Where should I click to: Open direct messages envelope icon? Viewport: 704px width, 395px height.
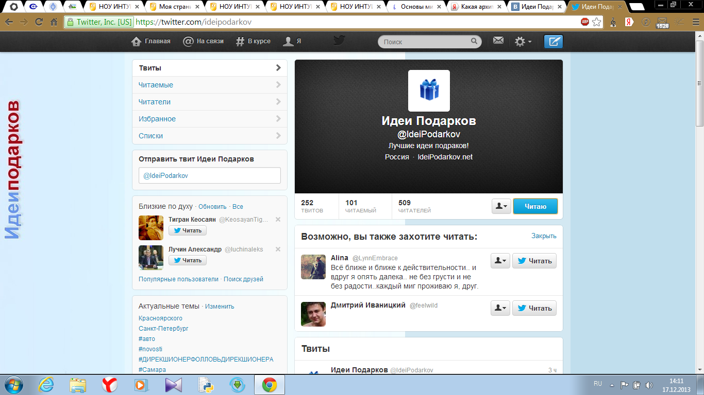498,41
